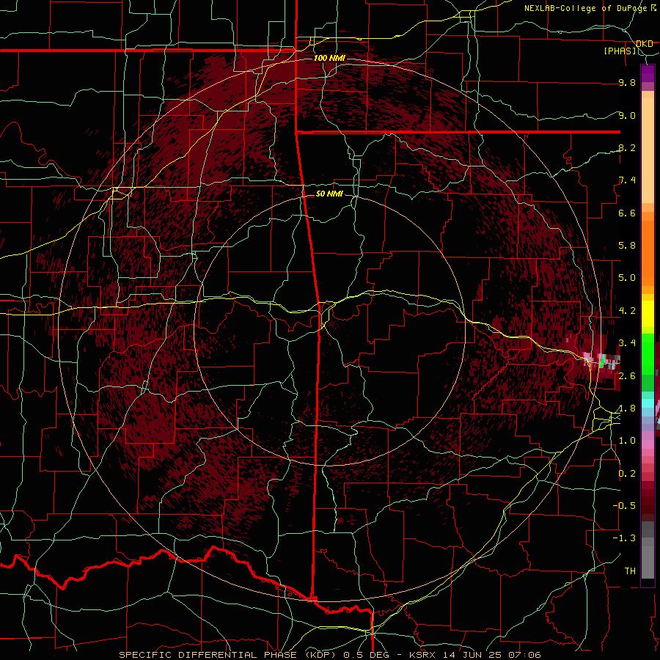
Task: Click the DKD product label
Action: click(x=645, y=44)
